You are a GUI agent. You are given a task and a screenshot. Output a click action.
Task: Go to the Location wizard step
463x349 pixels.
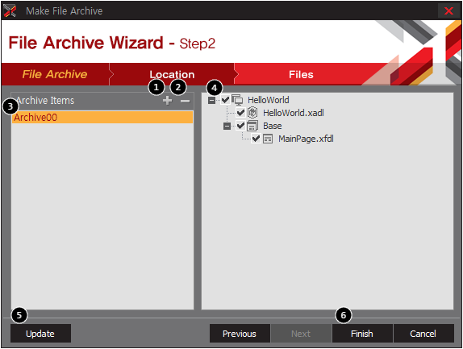click(172, 74)
